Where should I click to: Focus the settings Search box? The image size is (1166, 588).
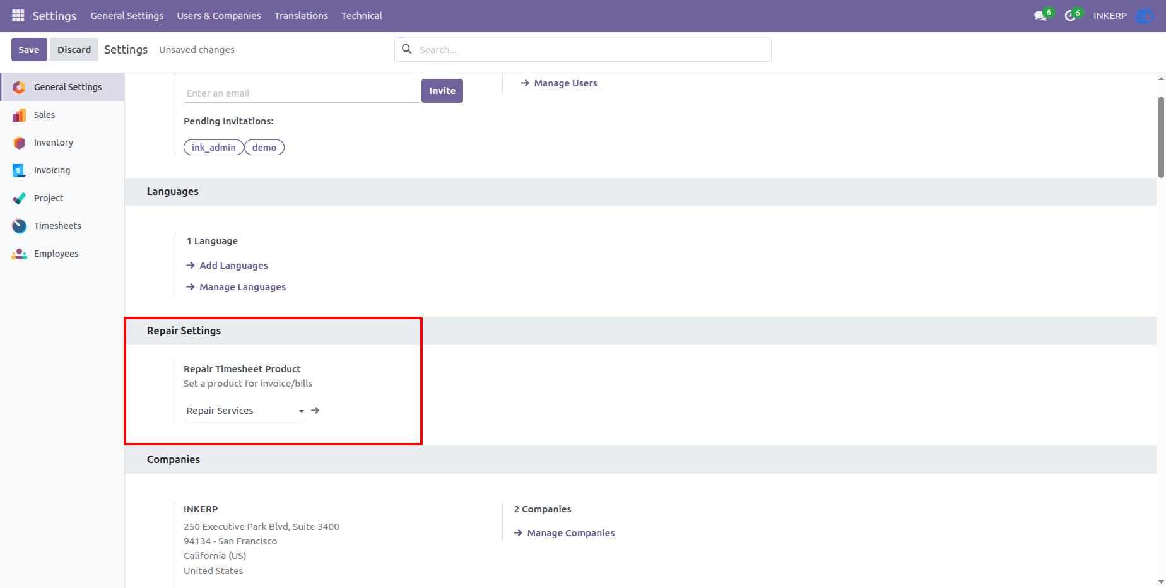pyautogui.click(x=583, y=50)
